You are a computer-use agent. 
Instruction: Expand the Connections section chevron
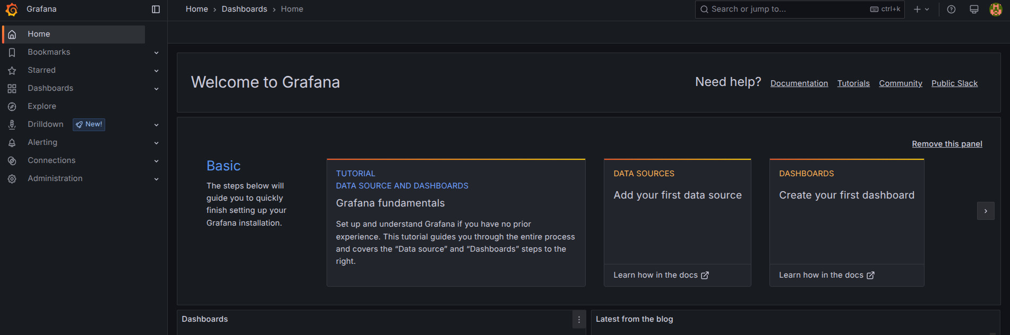click(x=156, y=161)
